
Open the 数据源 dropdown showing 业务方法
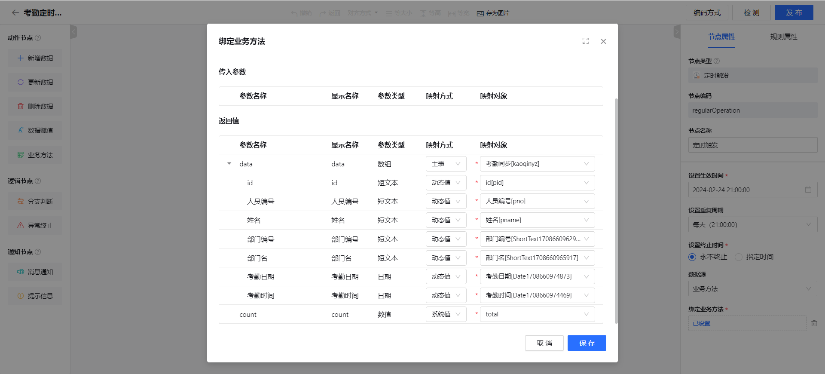coord(753,289)
